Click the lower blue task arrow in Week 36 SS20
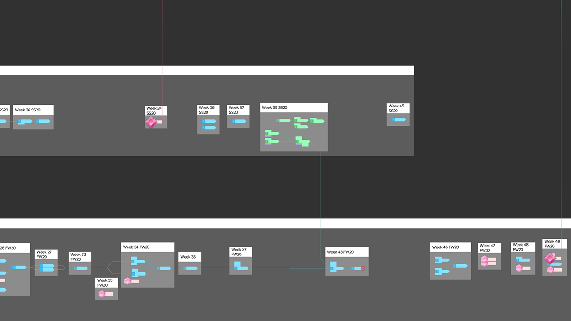The width and height of the screenshot is (571, 321). point(209,128)
